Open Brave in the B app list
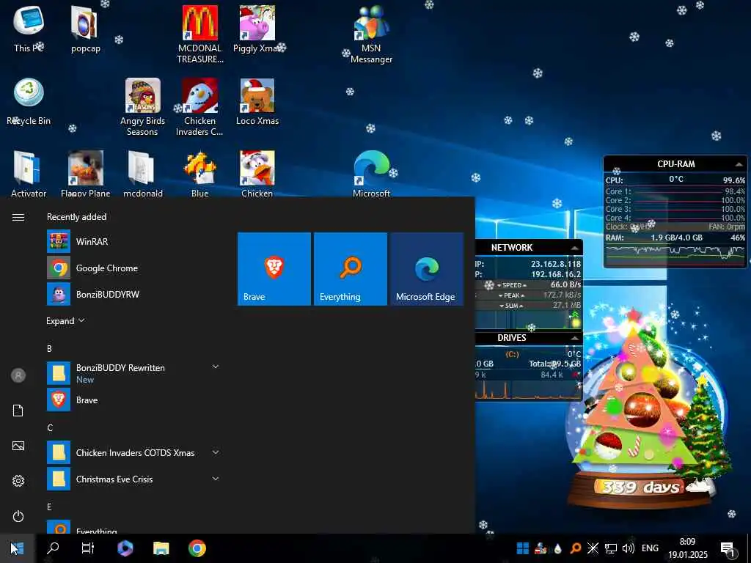 click(x=133, y=400)
